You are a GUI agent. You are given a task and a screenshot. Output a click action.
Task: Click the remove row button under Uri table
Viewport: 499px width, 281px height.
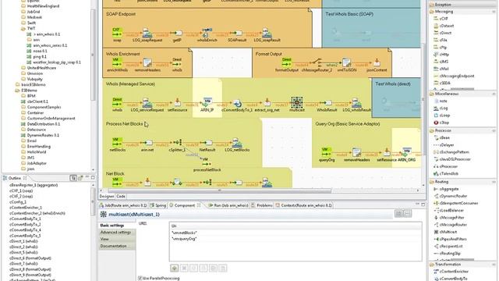pyautogui.click(x=184, y=269)
